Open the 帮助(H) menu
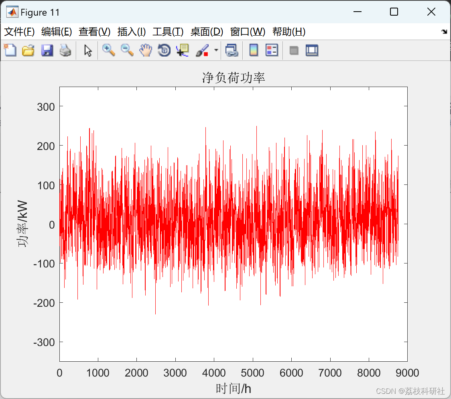The width and height of the screenshot is (451, 399). pos(289,32)
